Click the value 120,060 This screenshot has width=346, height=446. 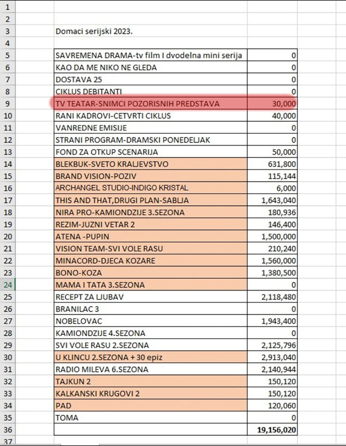[x=282, y=406]
